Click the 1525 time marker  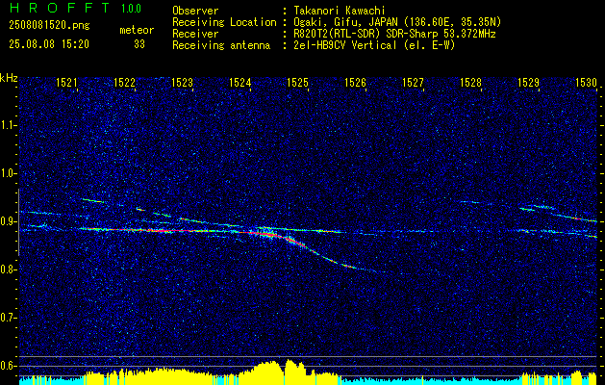click(x=298, y=82)
